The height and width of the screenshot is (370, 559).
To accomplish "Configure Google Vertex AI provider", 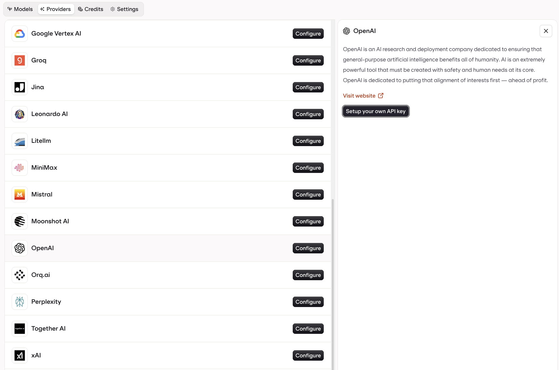I will pos(308,34).
